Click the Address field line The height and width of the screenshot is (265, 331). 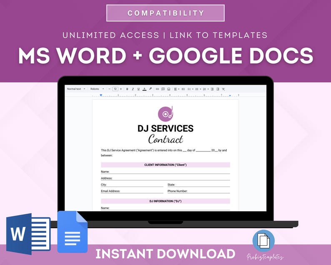(x=165, y=178)
